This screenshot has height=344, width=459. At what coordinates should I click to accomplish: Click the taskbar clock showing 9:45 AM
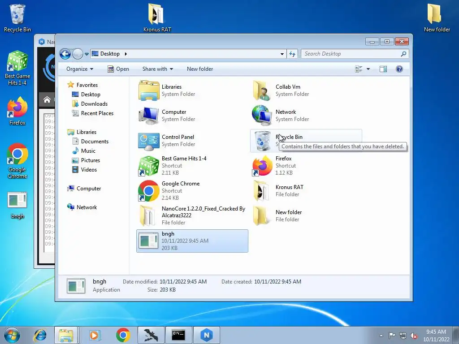436,335
